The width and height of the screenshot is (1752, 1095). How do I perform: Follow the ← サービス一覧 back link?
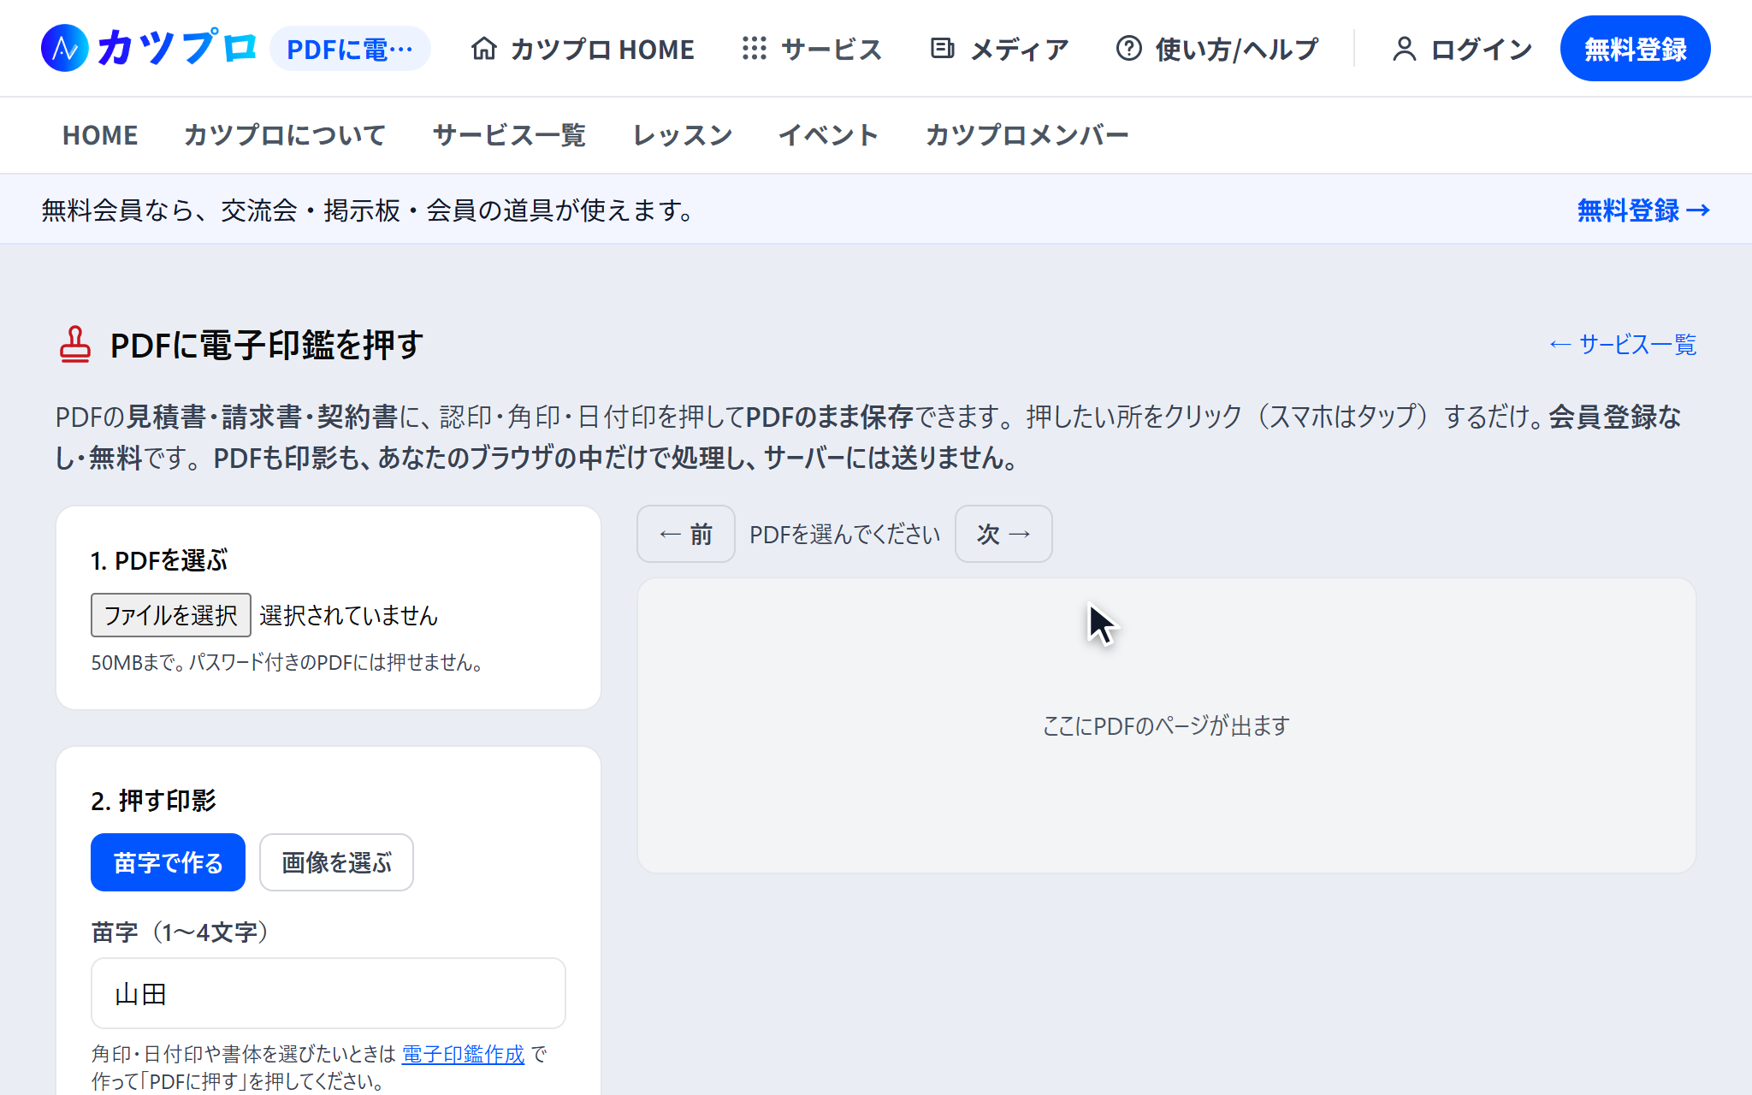(1623, 345)
